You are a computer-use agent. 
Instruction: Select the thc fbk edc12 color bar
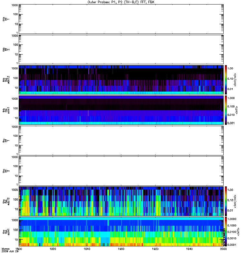click(226, 201)
